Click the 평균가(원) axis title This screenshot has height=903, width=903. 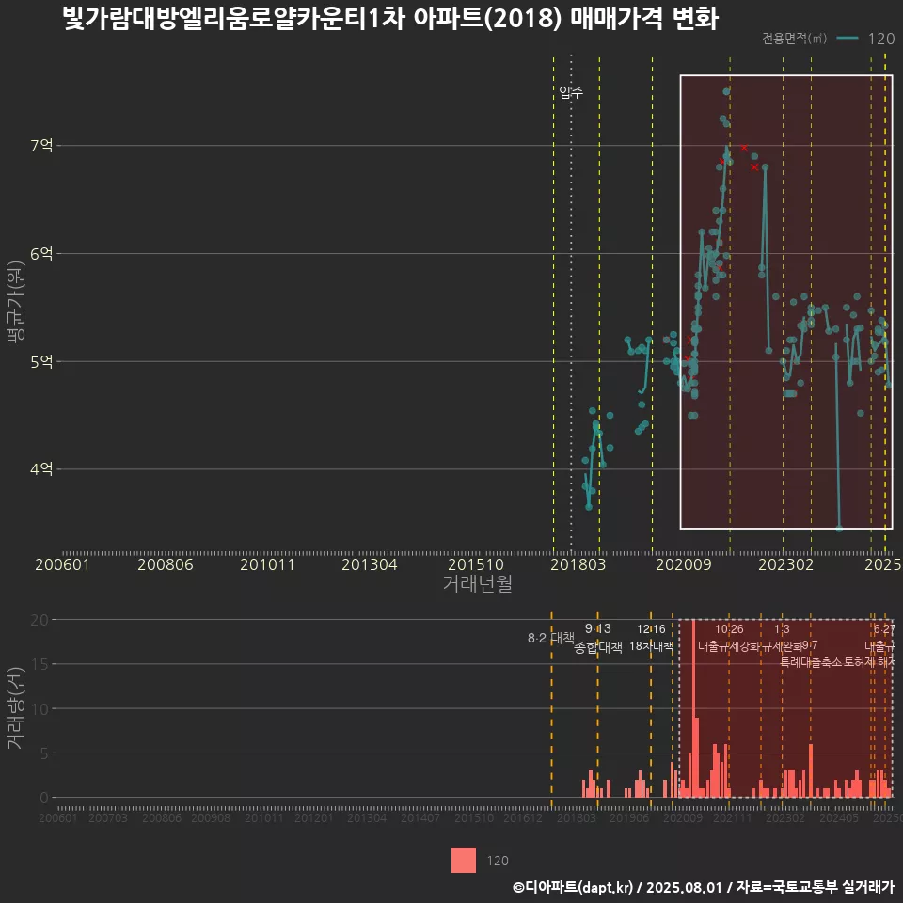[x=16, y=302]
